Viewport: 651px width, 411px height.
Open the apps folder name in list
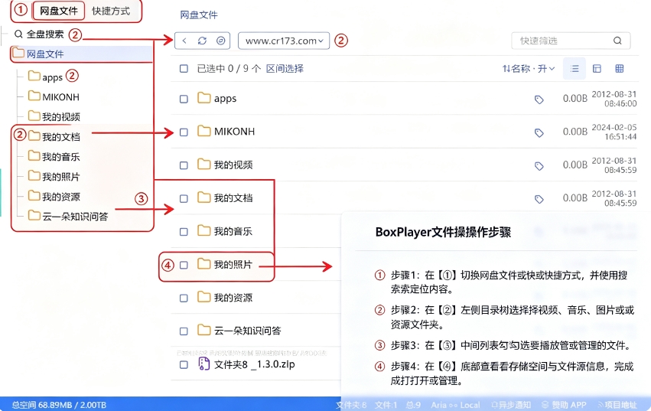pyautogui.click(x=225, y=99)
